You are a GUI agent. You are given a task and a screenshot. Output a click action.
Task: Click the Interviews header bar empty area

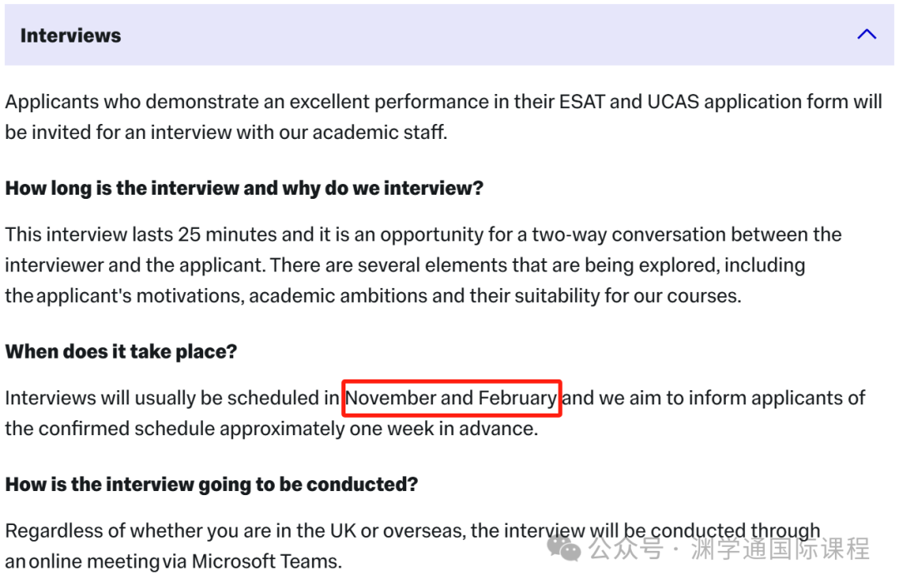[487, 35]
